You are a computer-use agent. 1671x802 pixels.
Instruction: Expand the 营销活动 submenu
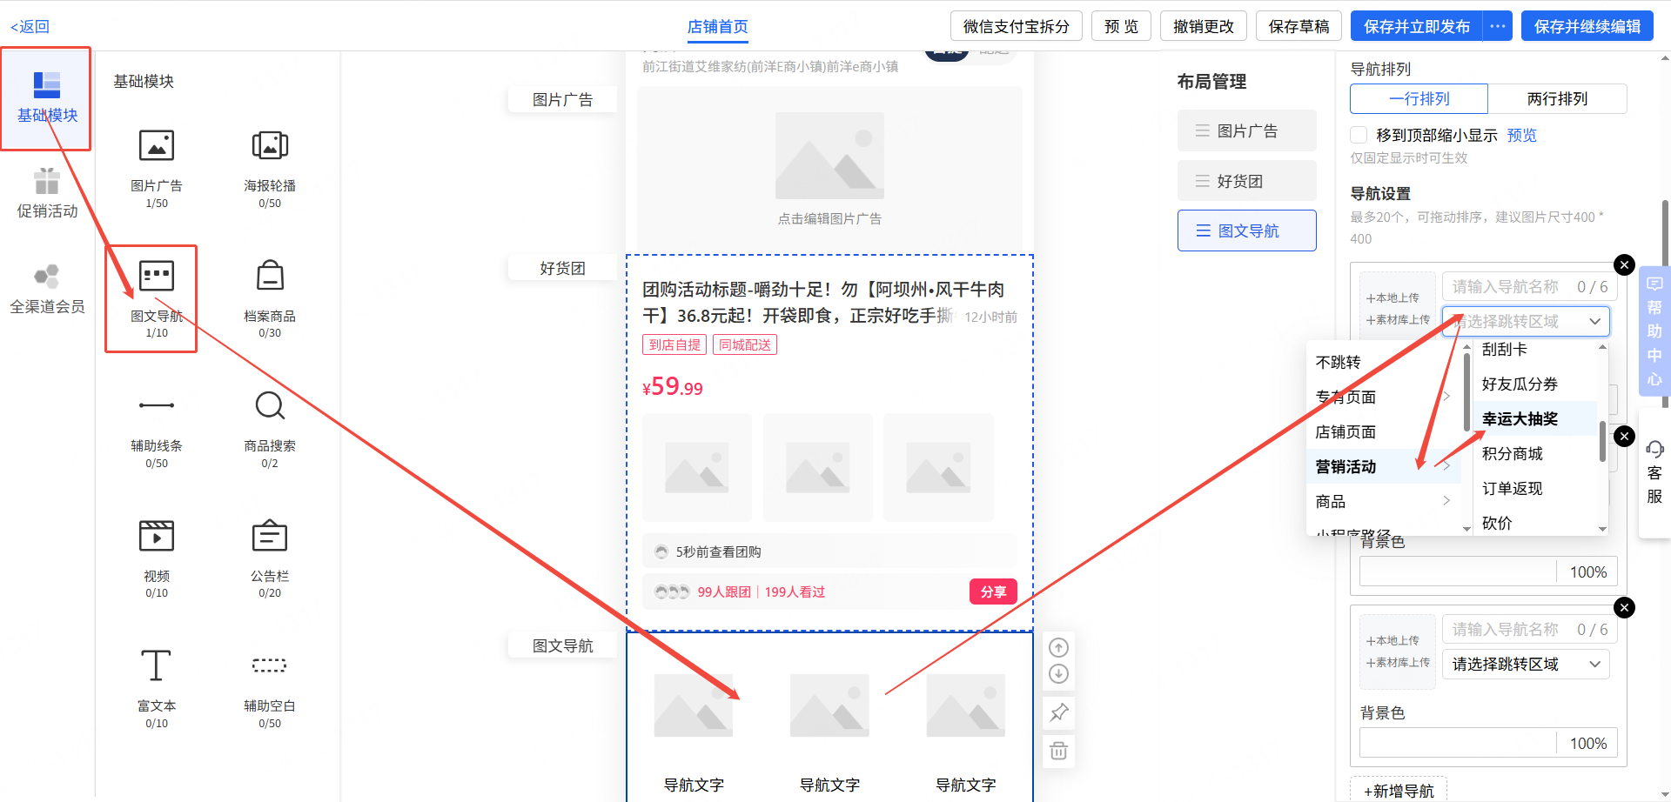point(1384,466)
